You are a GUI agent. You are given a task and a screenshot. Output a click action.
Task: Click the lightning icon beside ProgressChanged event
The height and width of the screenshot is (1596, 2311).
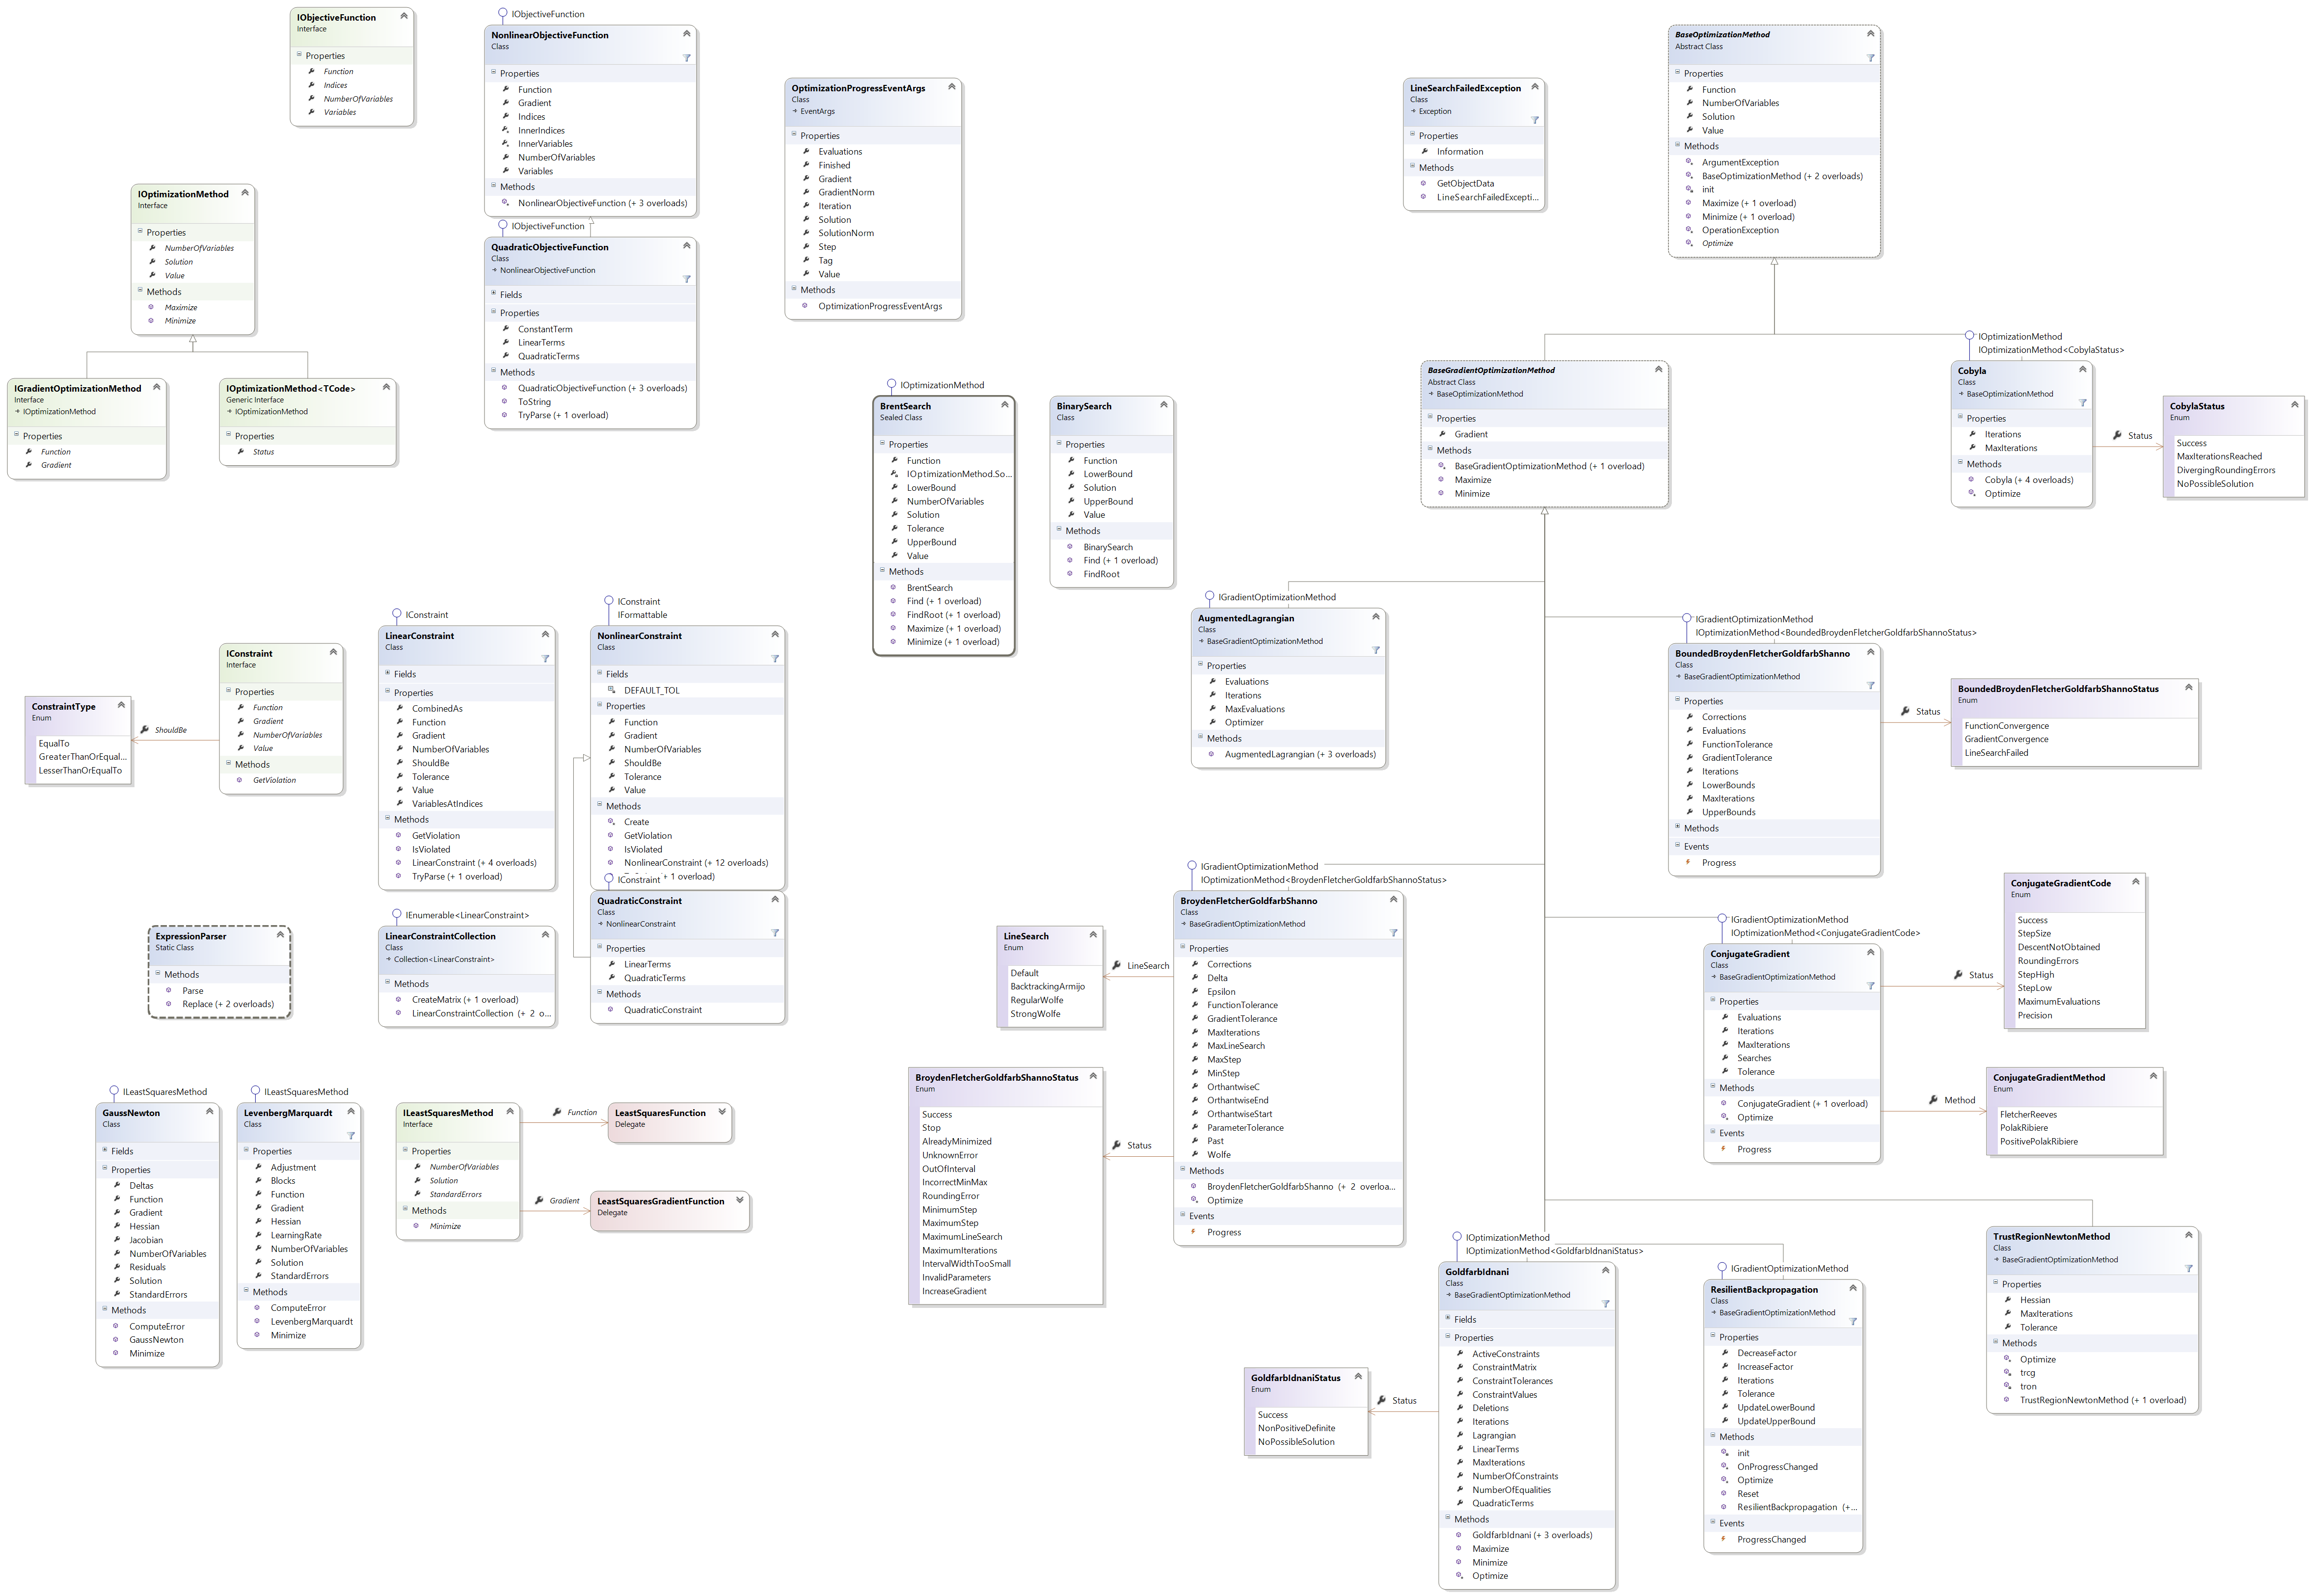(x=1723, y=1540)
